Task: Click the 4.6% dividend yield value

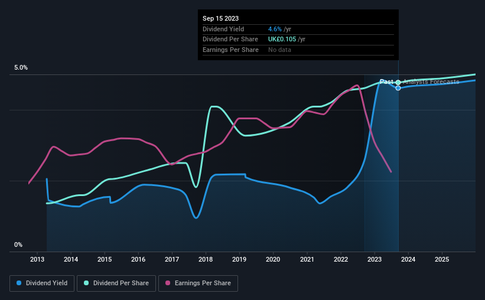Action: pos(275,29)
